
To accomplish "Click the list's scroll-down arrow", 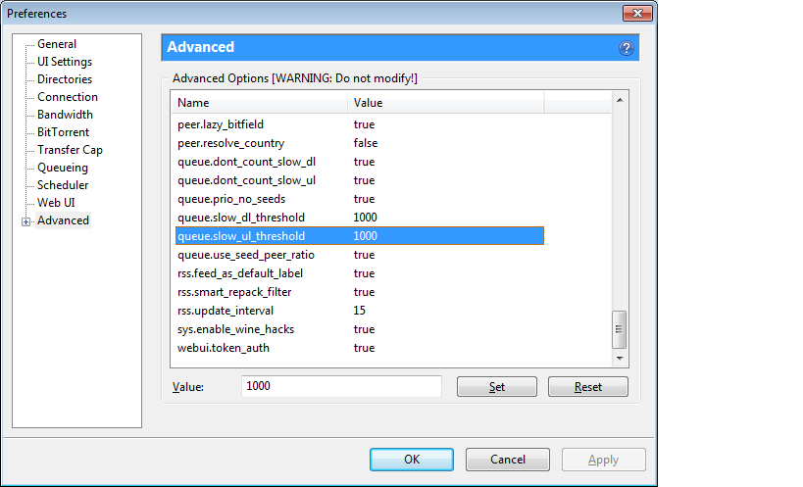I will coord(620,358).
